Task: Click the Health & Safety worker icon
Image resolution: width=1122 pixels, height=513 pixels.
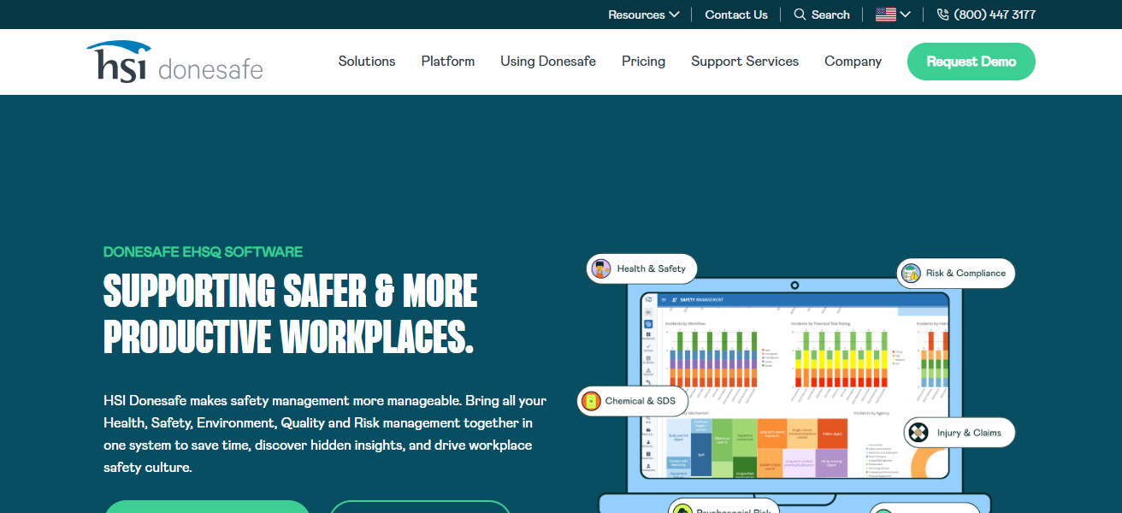Action: [601, 268]
